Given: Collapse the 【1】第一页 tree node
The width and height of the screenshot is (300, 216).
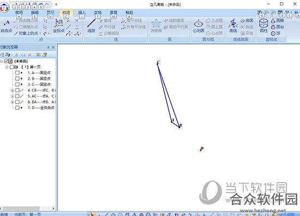Looking at the screenshot, I should coord(7,67).
